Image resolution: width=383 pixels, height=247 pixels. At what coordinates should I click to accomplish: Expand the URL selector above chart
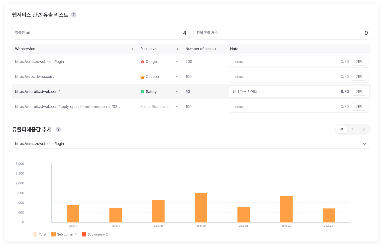[x=364, y=144]
